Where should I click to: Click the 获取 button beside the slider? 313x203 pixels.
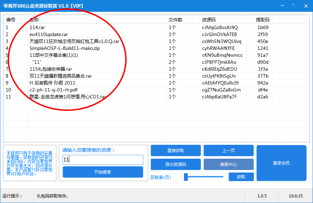tap(241, 177)
